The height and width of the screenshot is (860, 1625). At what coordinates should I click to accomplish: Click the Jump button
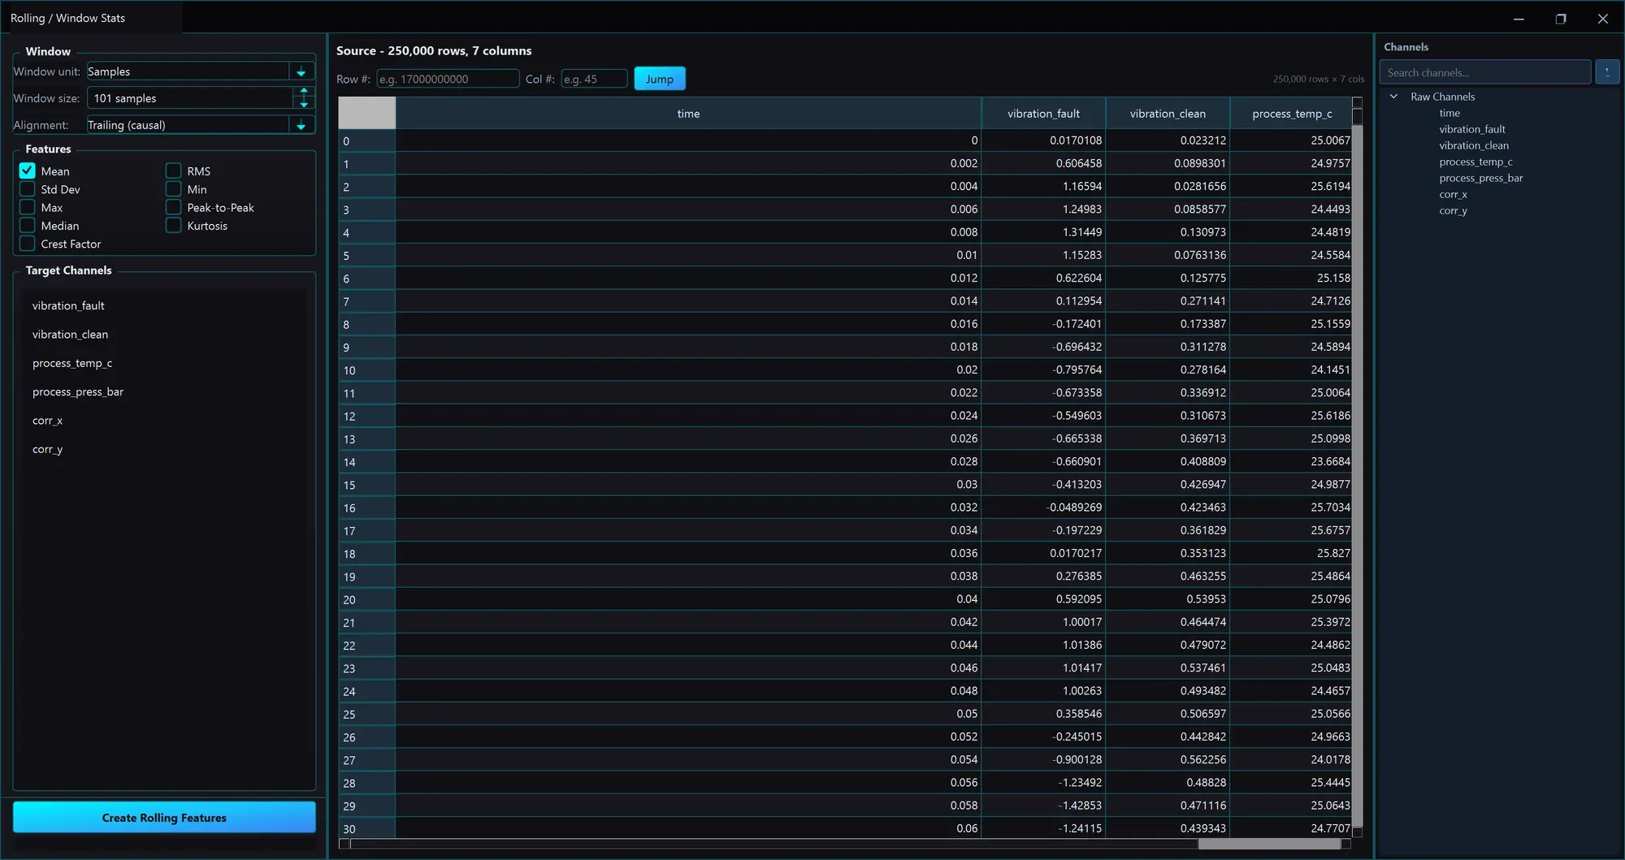click(660, 79)
